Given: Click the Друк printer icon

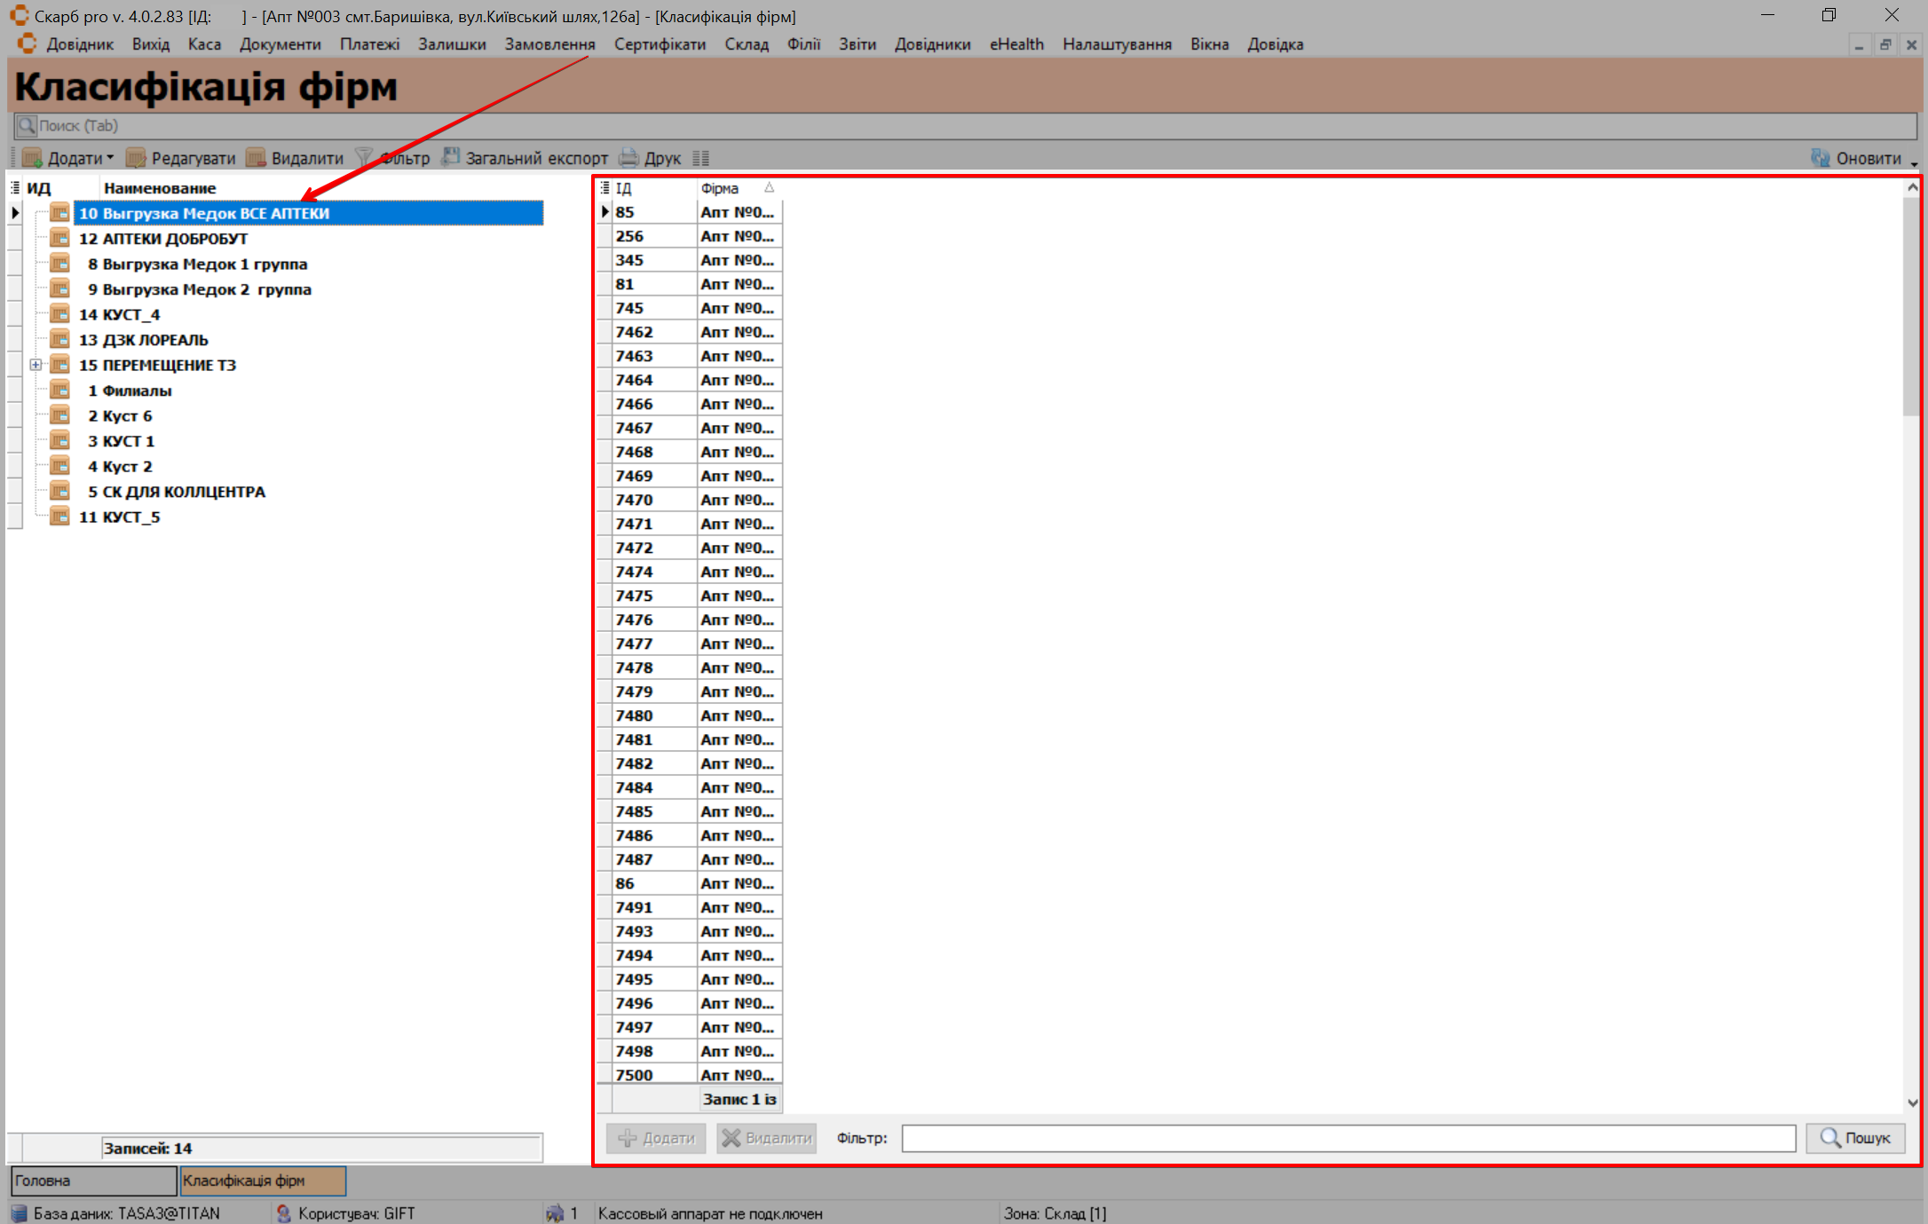Looking at the screenshot, I should pos(628,158).
